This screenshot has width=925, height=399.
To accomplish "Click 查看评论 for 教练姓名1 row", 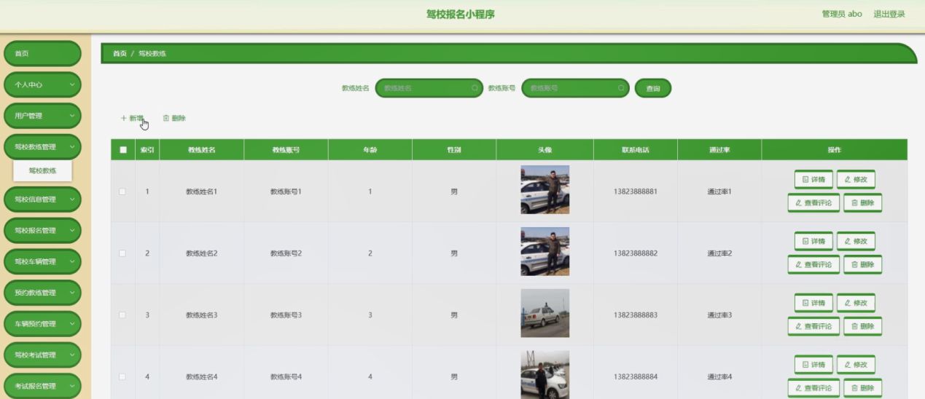I will (x=813, y=203).
